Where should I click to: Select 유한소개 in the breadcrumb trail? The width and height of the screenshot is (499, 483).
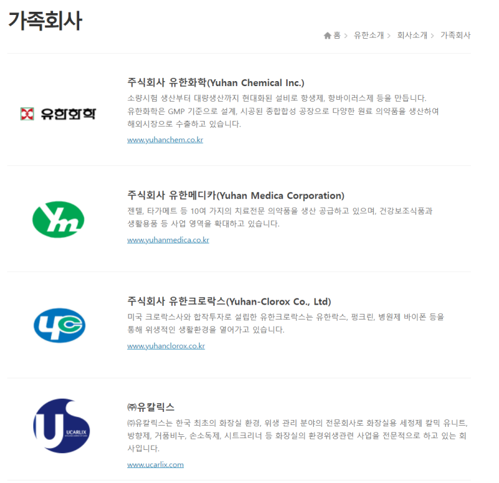[369, 36]
